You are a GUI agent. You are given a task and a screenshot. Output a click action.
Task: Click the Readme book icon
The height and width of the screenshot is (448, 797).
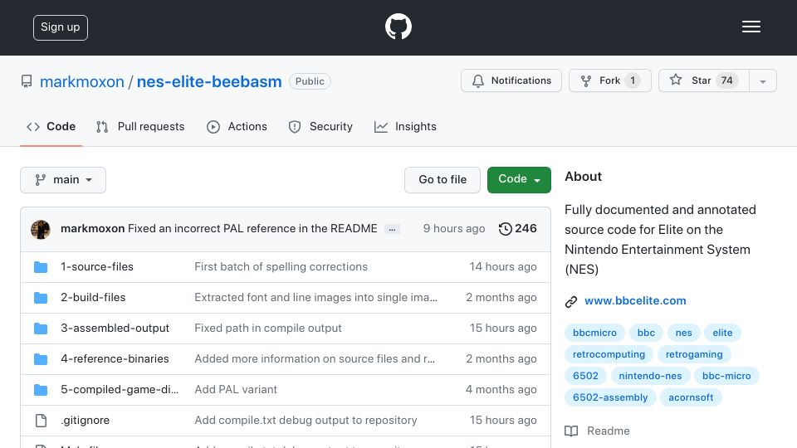click(571, 431)
